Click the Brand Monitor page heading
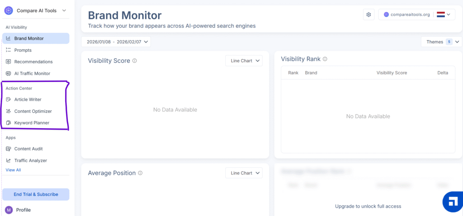This screenshot has width=463, height=216. pyautogui.click(x=125, y=15)
